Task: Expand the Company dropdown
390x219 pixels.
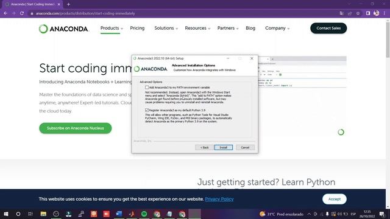Action: point(277,29)
